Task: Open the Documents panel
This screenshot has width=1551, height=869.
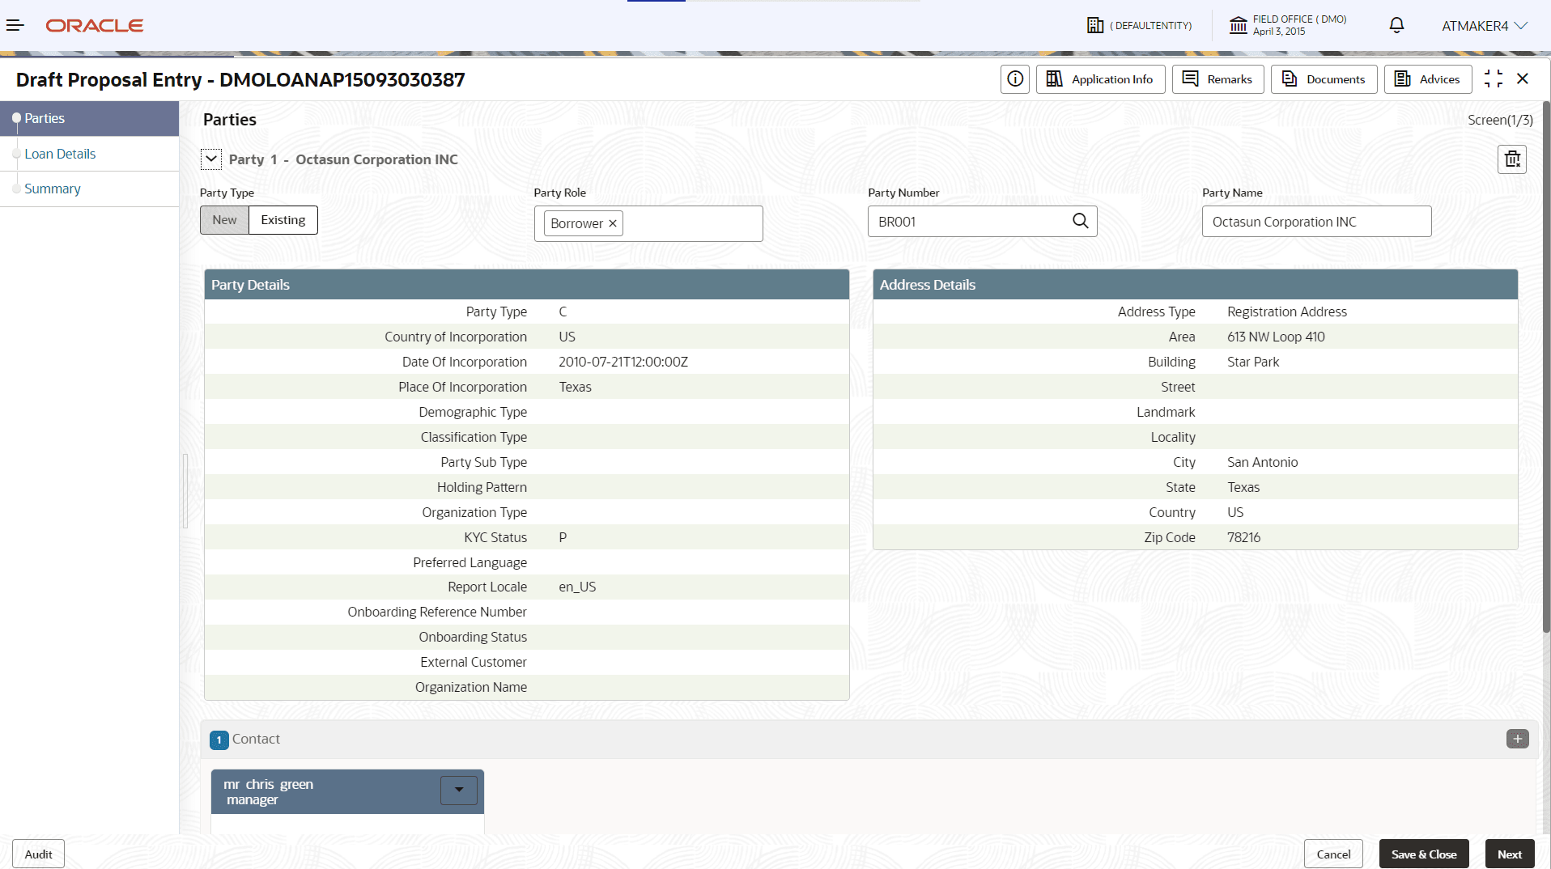Action: (1324, 79)
